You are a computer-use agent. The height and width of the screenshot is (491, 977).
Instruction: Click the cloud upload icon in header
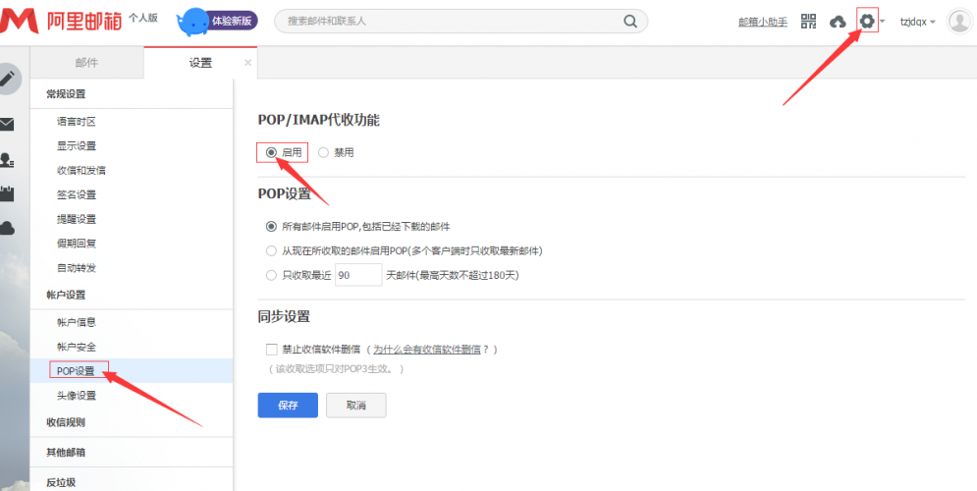coord(838,22)
